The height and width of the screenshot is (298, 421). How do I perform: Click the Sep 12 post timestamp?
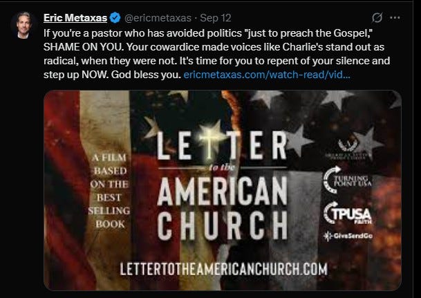point(216,18)
